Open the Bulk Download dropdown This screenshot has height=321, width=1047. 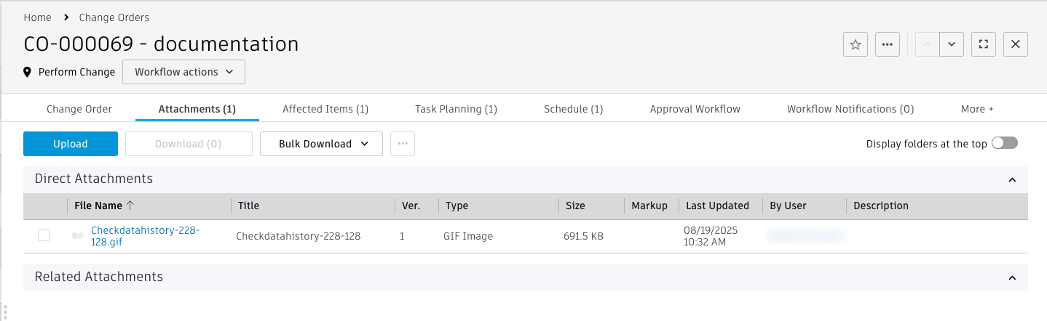[321, 144]
